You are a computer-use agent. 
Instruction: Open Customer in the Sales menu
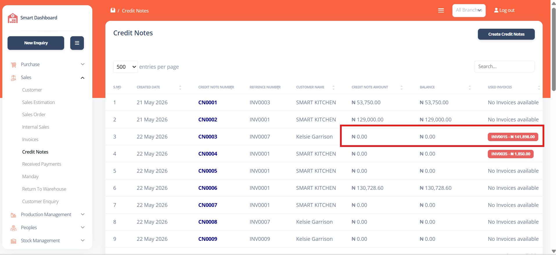coord(32,90)
